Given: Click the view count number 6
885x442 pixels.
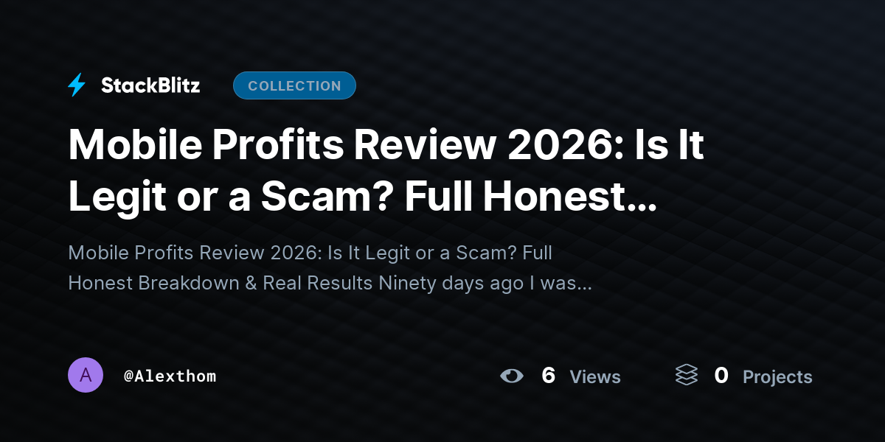Looking at the screenshot, I should pyautogui.click(x=548, y=376).
